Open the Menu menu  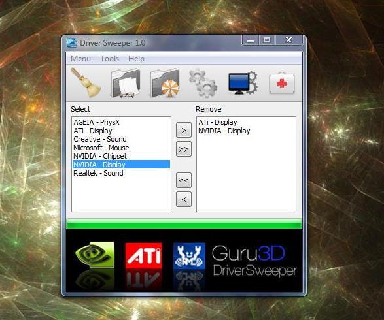coord(81,59)
